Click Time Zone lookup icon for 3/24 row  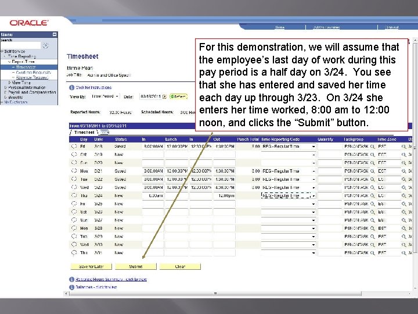[404, 195]
